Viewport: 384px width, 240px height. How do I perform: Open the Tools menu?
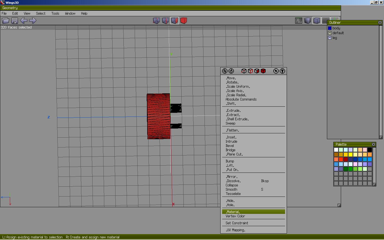[x=55, y=13]
